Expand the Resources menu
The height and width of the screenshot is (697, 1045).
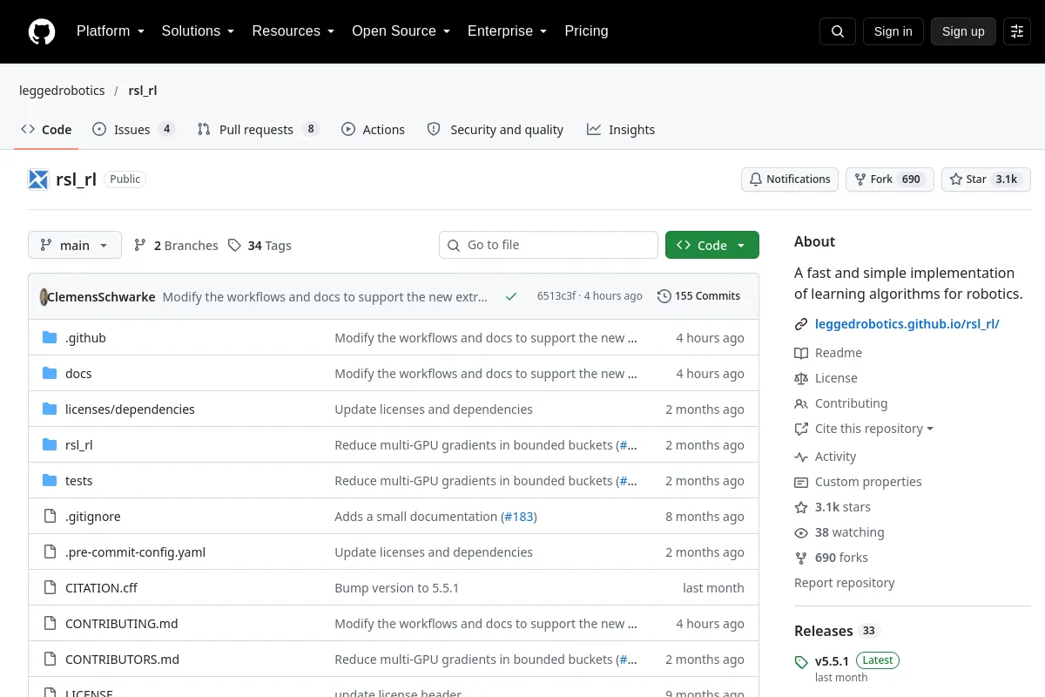click(x=293, y=31)
